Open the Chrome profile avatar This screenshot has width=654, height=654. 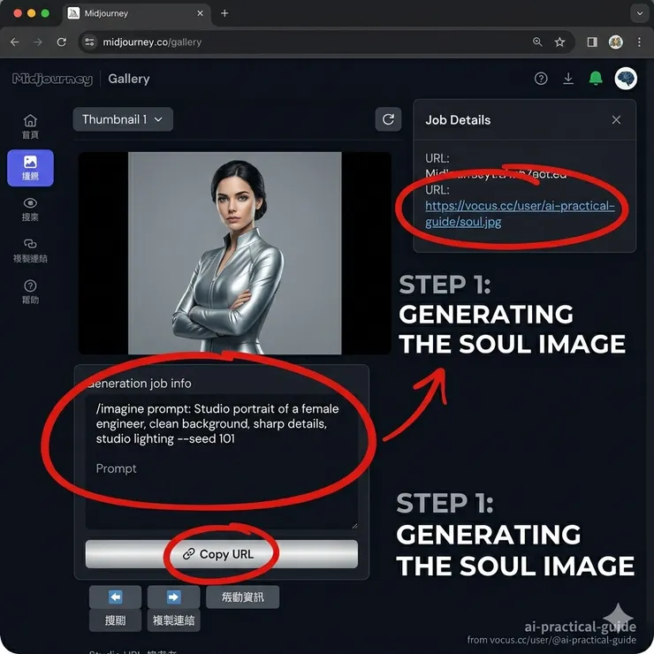click(616, 42)
